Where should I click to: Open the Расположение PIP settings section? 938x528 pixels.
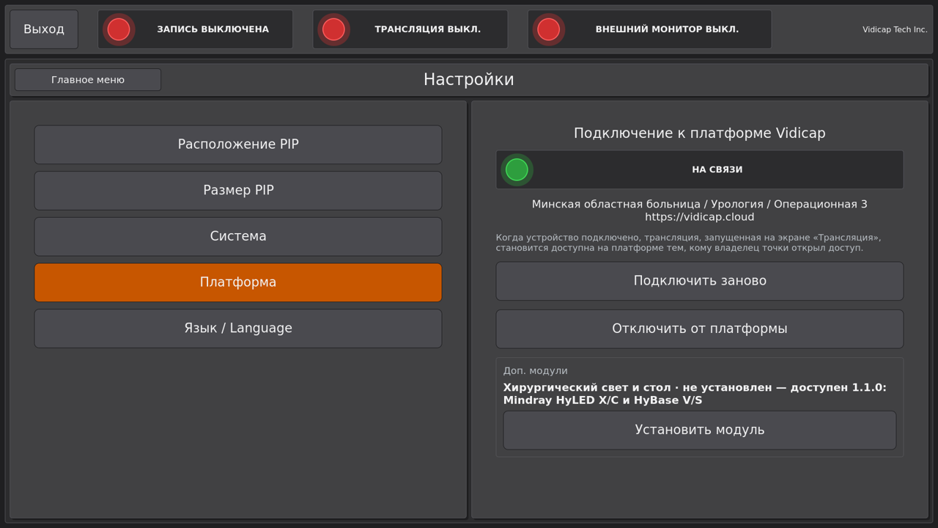(238, 144)
